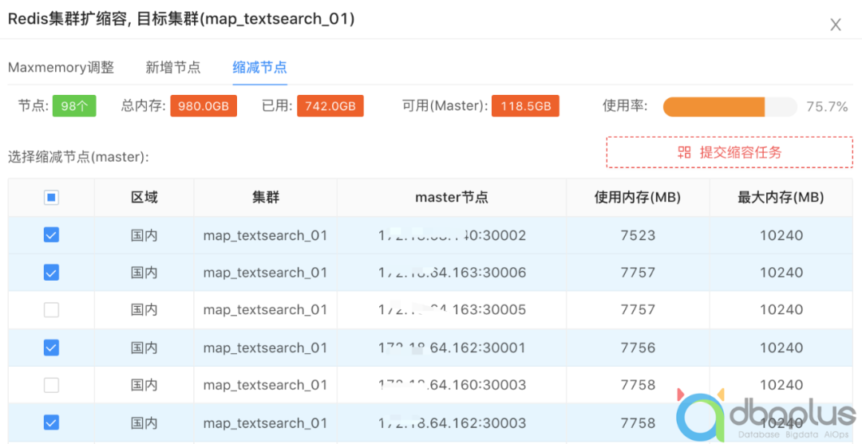Viewport: 862px width, 444px height.
Task: Uncheck the row with node 163:30006
Action: pyautogui.click(x=51, y=272)
